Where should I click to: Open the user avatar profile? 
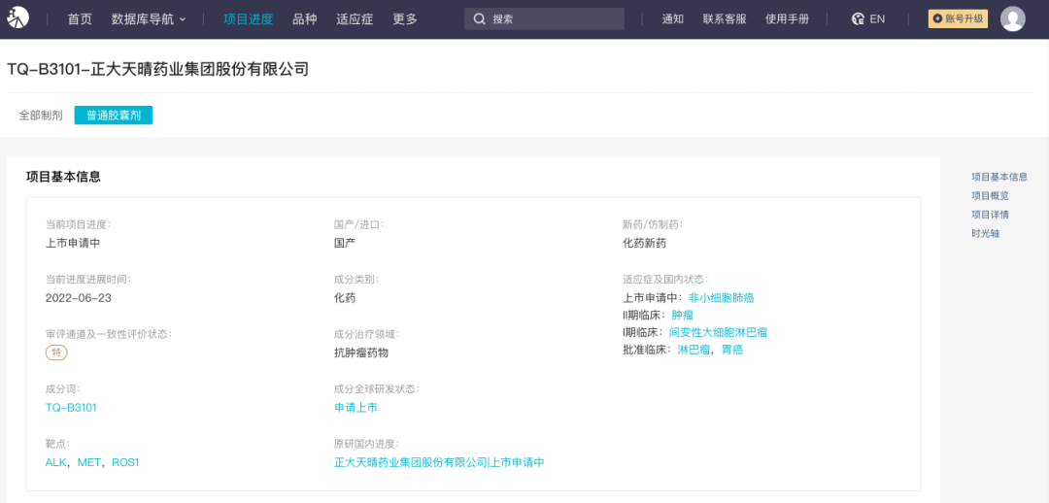[x=1012, y=18]
